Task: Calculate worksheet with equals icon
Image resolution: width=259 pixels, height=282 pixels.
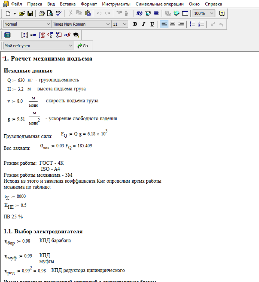Action: pos(156,13)
